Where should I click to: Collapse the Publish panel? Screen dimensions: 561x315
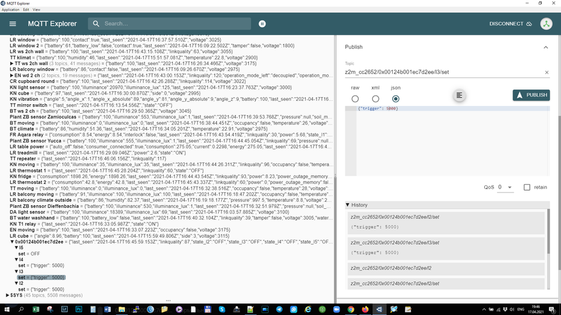[x=546, y=47]
